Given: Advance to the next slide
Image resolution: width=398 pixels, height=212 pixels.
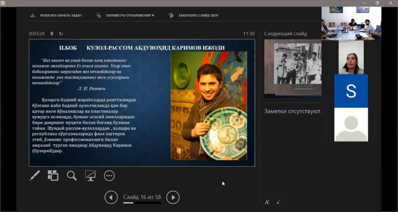Looking at the screenshot, I should tap(173, 198).
